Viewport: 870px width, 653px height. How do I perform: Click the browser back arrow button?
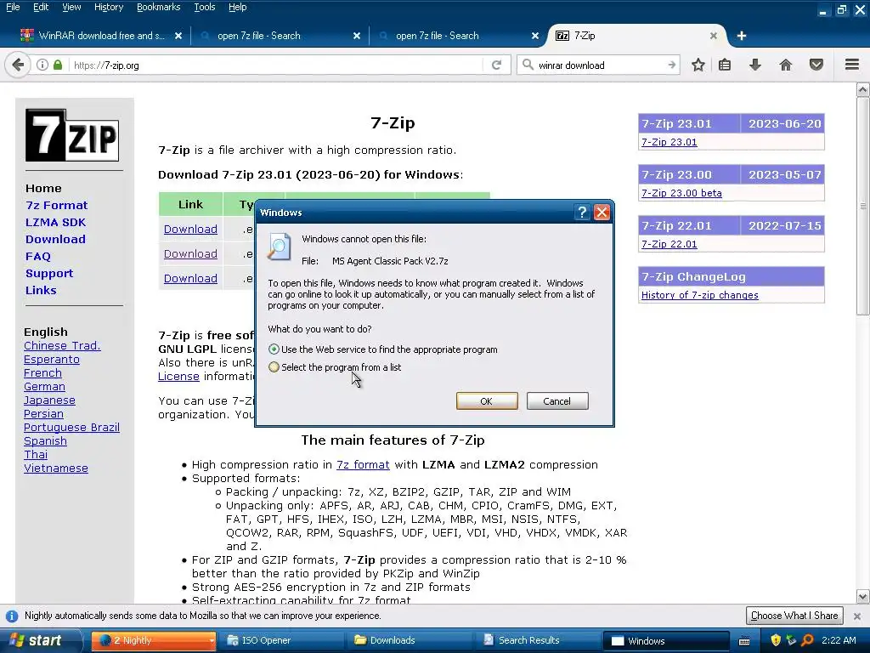(x=18, y=65)
